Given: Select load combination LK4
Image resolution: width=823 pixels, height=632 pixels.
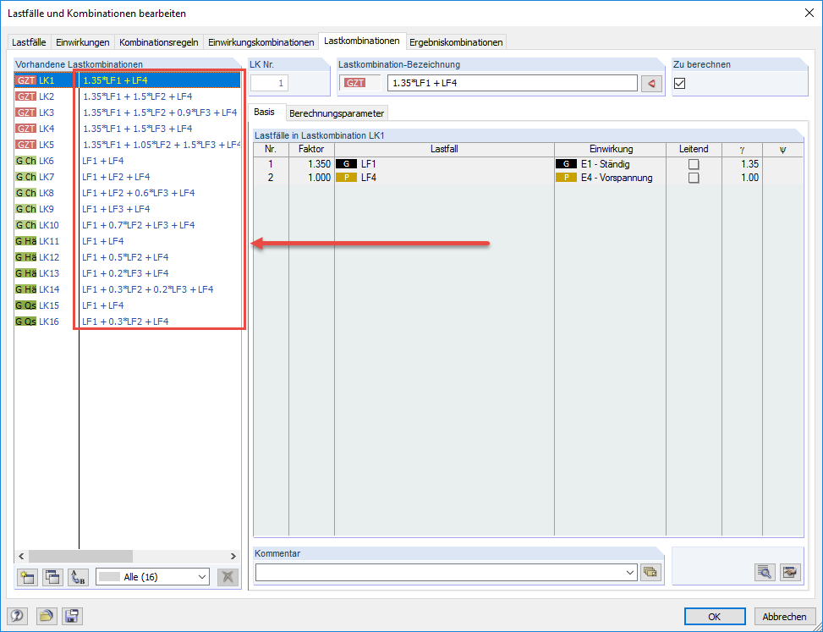Looking at the screenshot, I should [128, 129].
